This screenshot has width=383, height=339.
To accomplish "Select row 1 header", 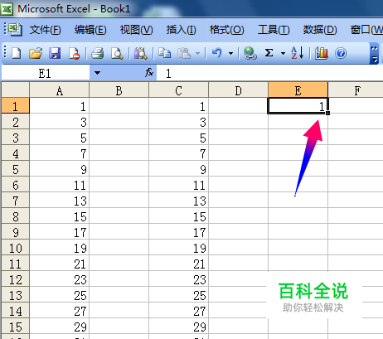I will 15,105.
